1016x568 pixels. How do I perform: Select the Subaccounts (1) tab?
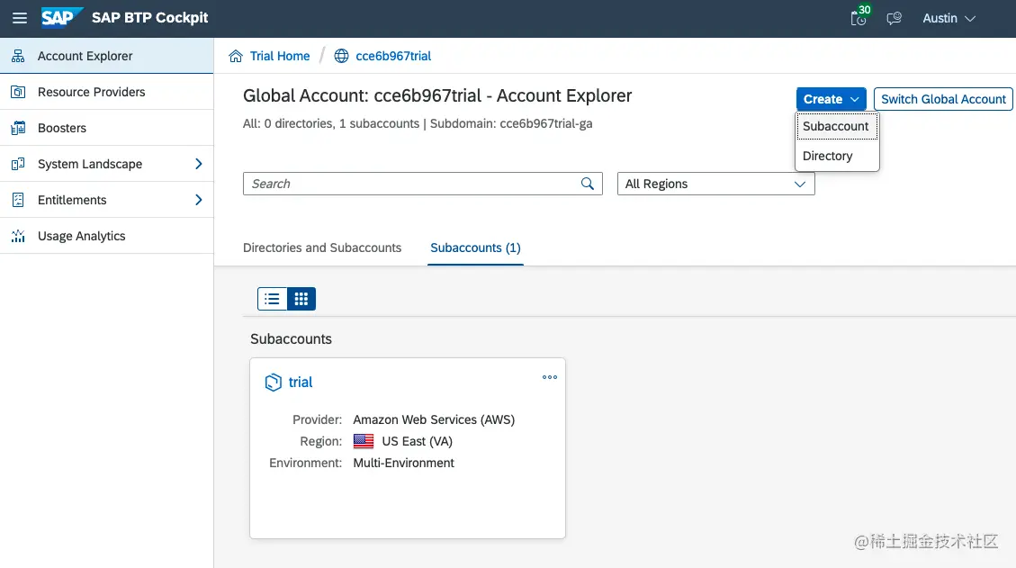pos(475,248)
